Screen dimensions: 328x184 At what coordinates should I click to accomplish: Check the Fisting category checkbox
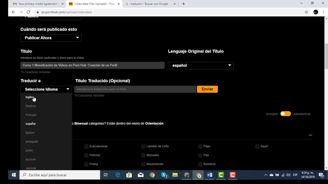coord(86,164)
